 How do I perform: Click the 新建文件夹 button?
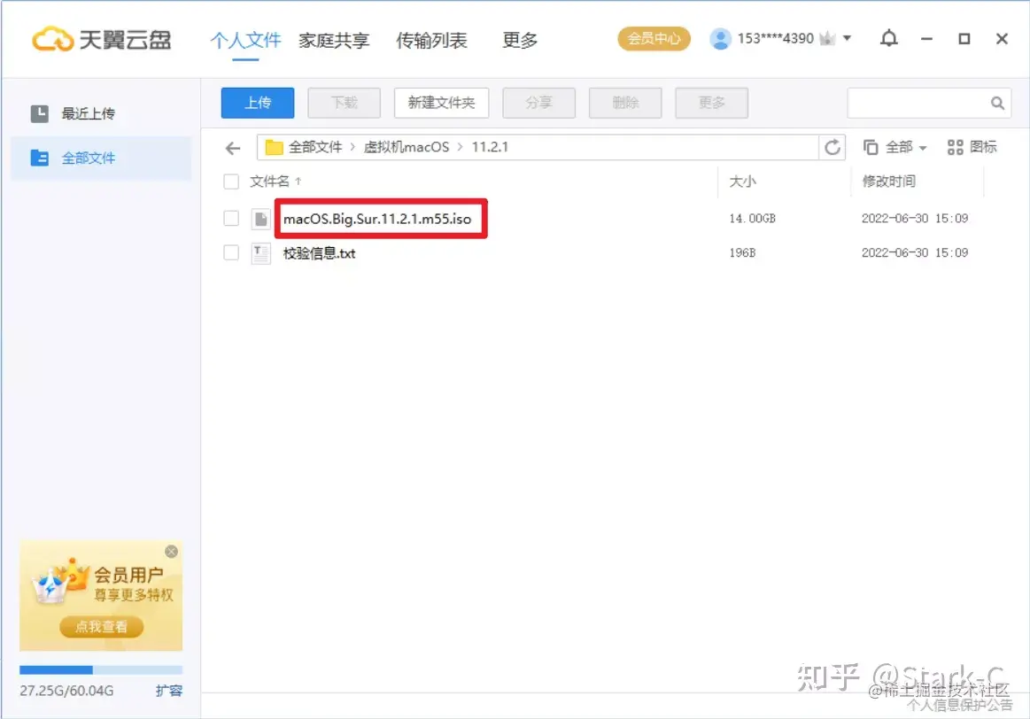[x=441, y=103]
